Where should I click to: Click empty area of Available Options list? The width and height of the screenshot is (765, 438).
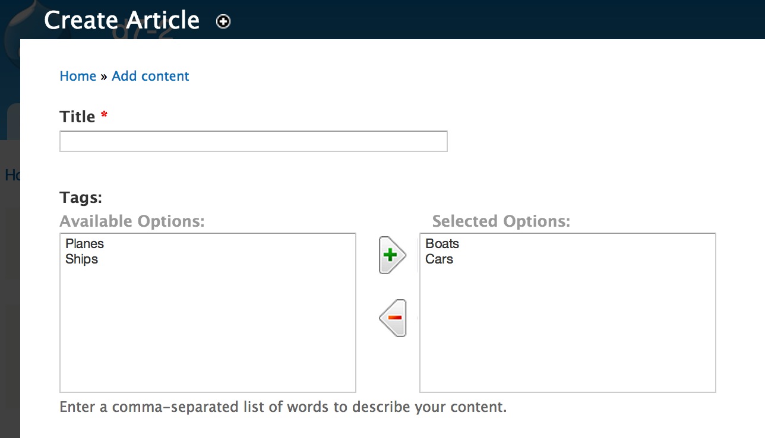coord(208,332)
